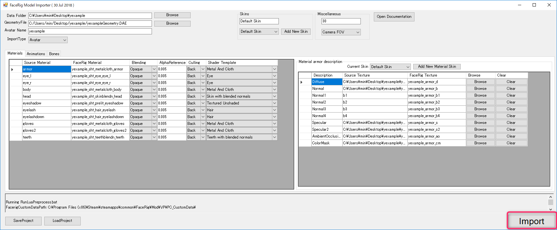Open the Shader Template dropdown for head
Image resolution: width=557 pixels, height=230 pixels.
[274, 96]
